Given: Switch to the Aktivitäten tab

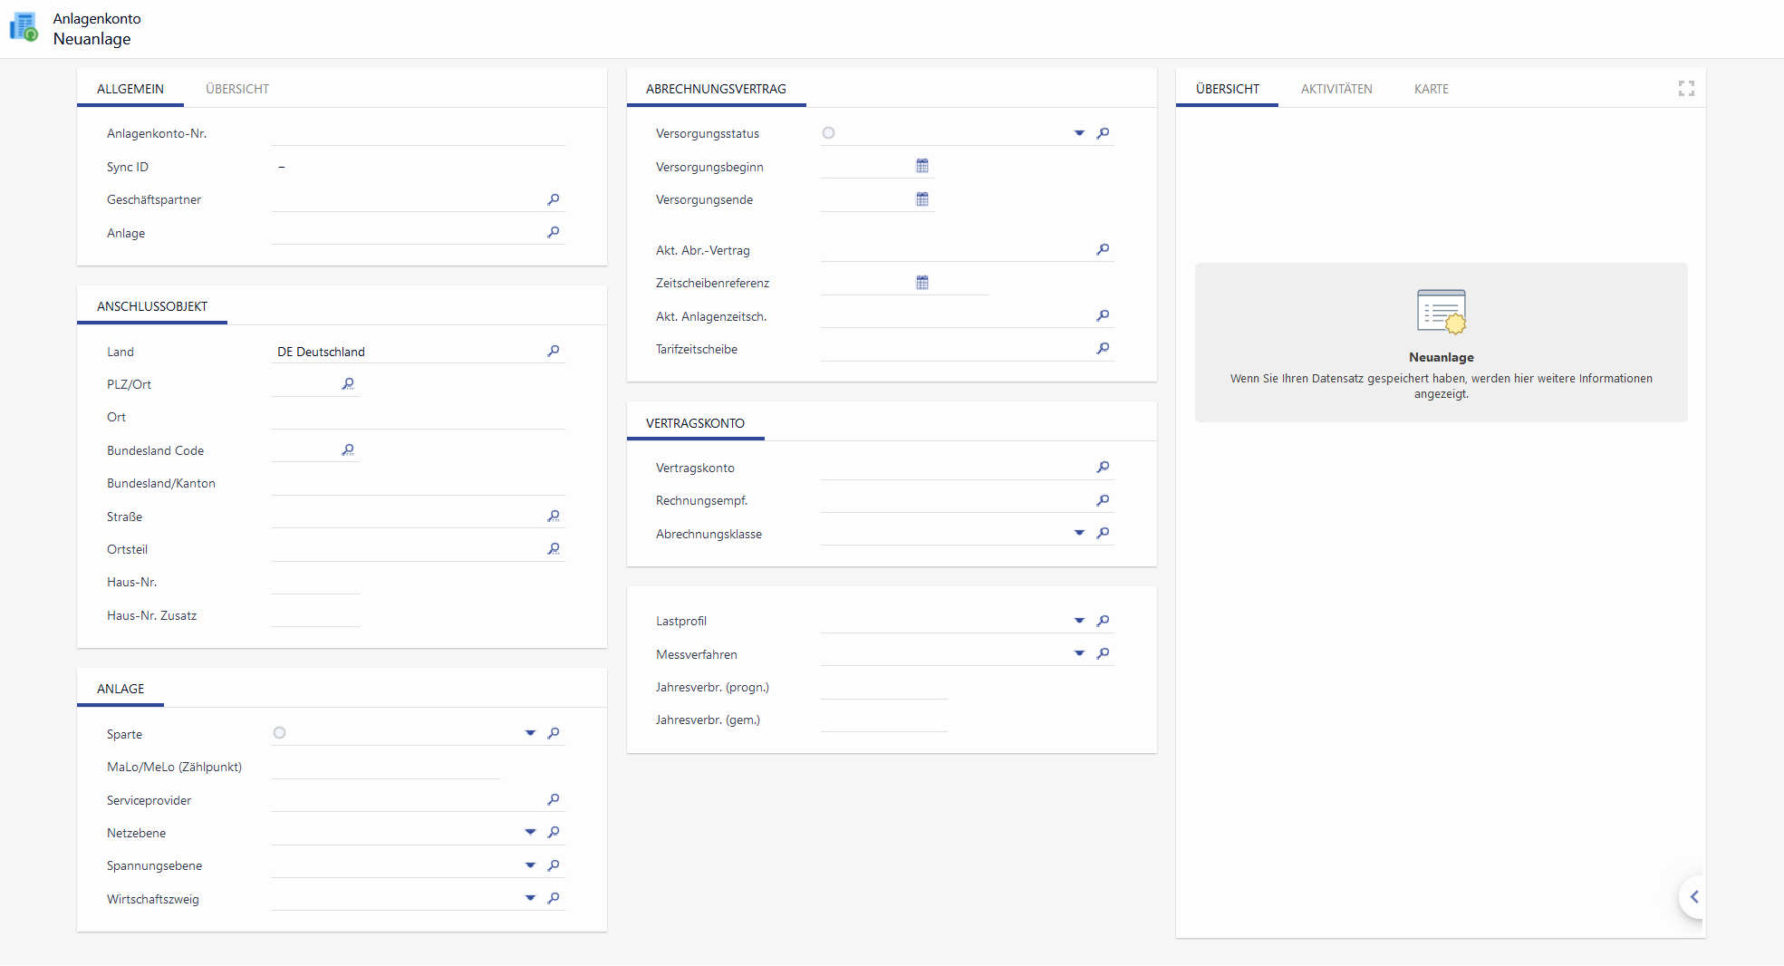Looking at the screenshot, I should [1336, 89].
